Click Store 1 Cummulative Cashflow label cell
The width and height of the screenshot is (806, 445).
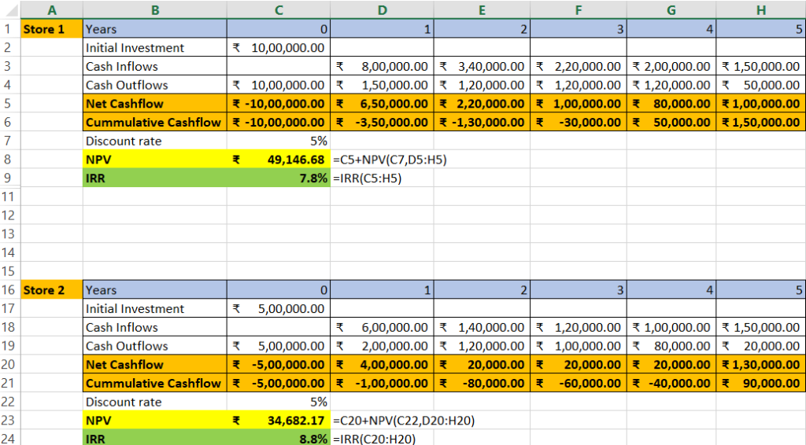[x=154, y=123]
